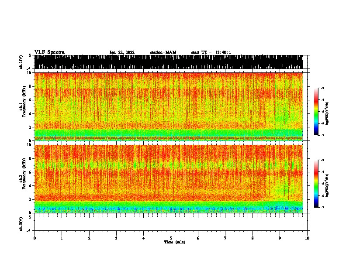The height and width of the screenshot is (267, 346).
Task: Click the "VLF Spectra" plot title
Action: pyautogui.click(x=49, y=52)
